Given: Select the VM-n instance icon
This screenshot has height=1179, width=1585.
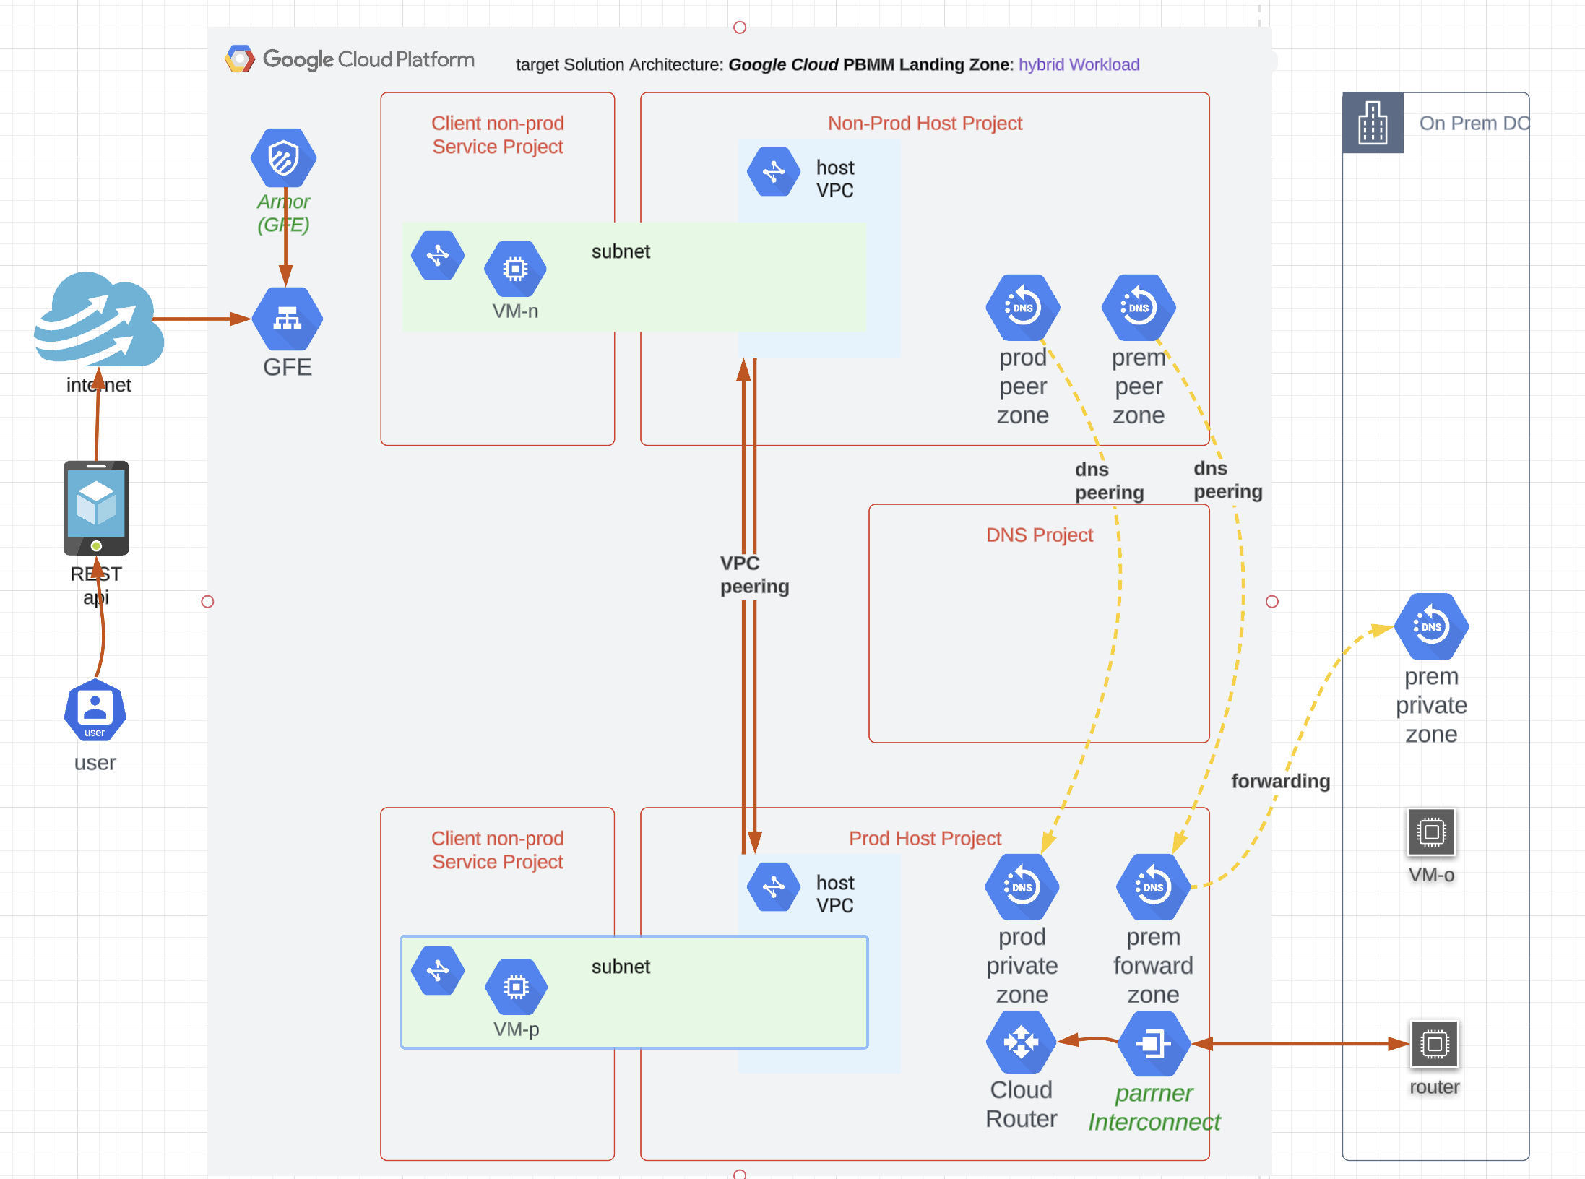Looking at the screenshot, I should (514, 268).
